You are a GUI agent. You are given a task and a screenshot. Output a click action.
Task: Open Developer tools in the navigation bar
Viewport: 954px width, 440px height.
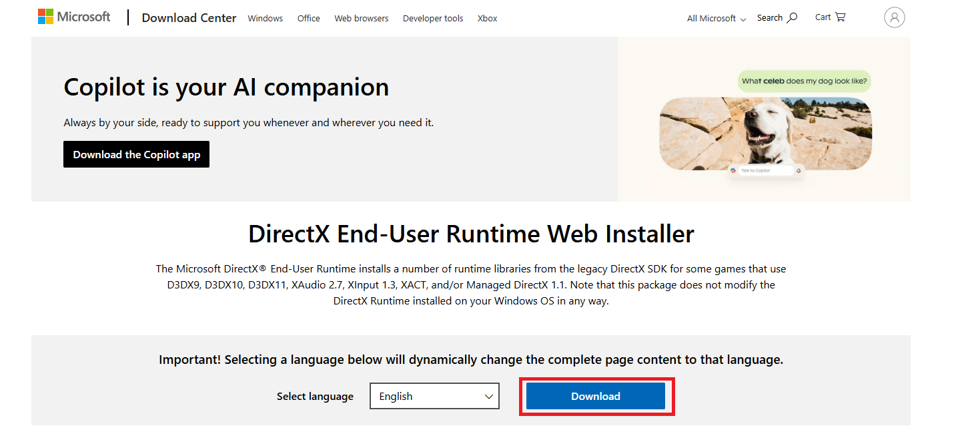point(432,18)
